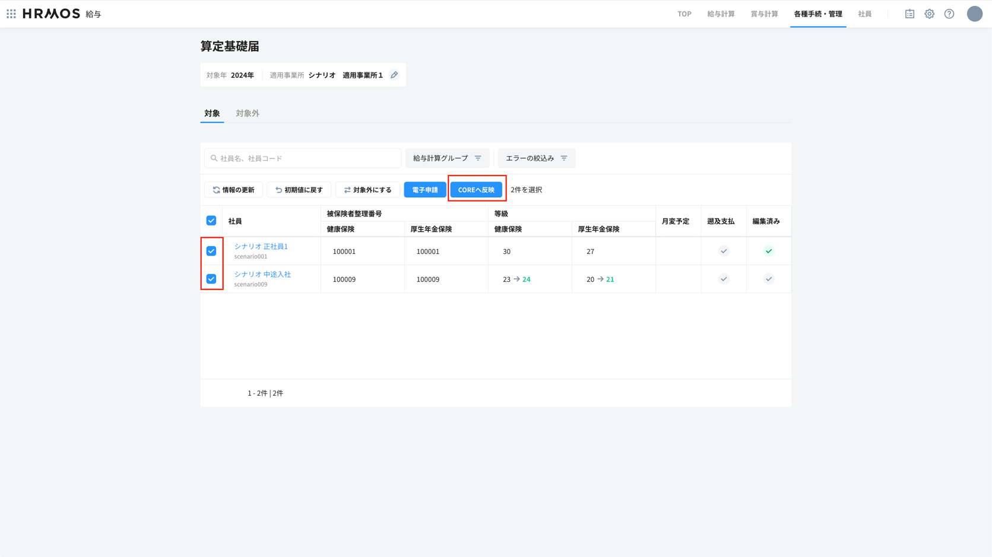Open the app launcher grid icon
This screenshot has height=557, width=992.
point(11,14)
